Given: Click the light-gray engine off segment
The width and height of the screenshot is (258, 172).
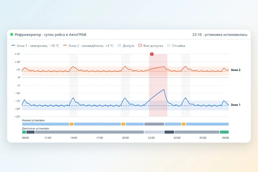Looking at the screenshot, I should [154, 132].
